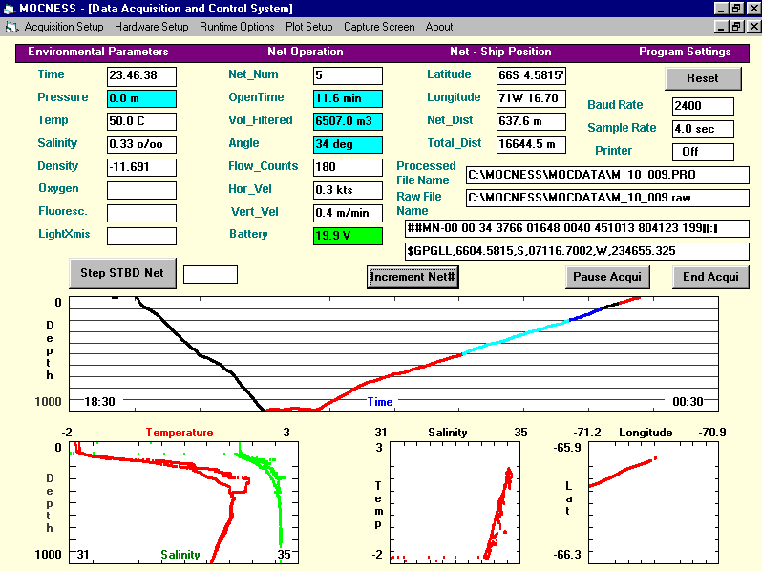Click the Total_Dist field 16644.5 m
Screen dimensions: 762x571
click(x=531, y=144)
